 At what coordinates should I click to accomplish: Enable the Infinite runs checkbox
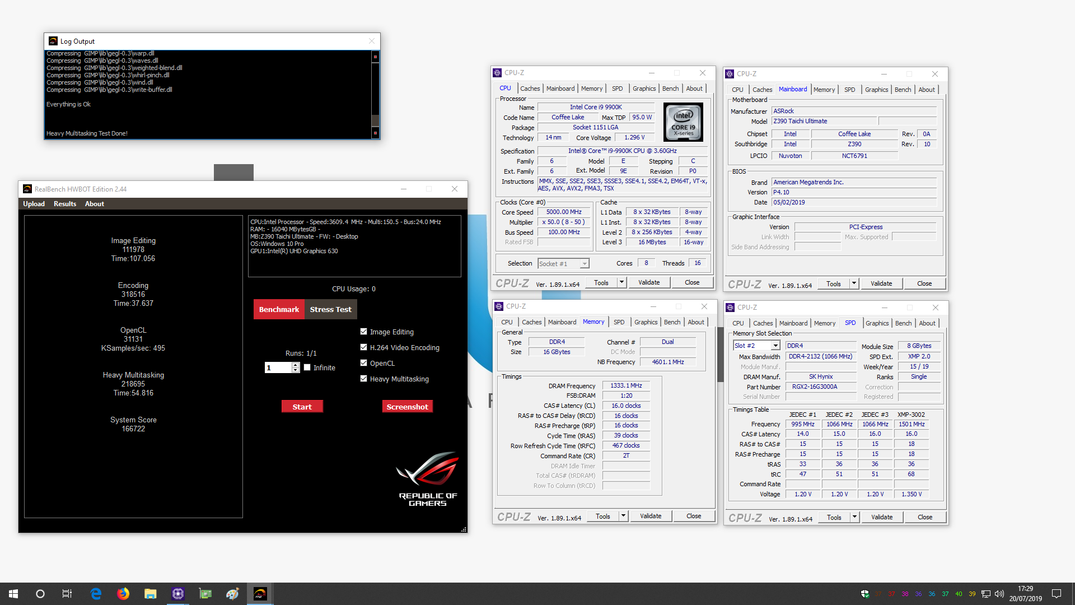307,367
